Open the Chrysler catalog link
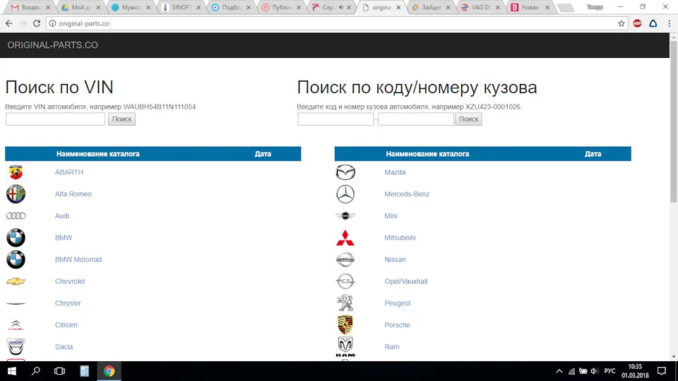The height and width of the screenshot is (381, 678). (68, 303)
